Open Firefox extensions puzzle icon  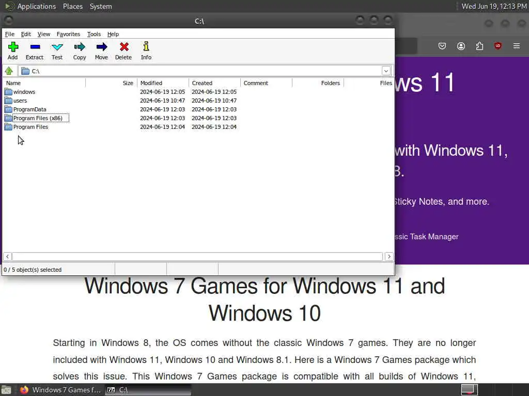[x=479, y=46]
